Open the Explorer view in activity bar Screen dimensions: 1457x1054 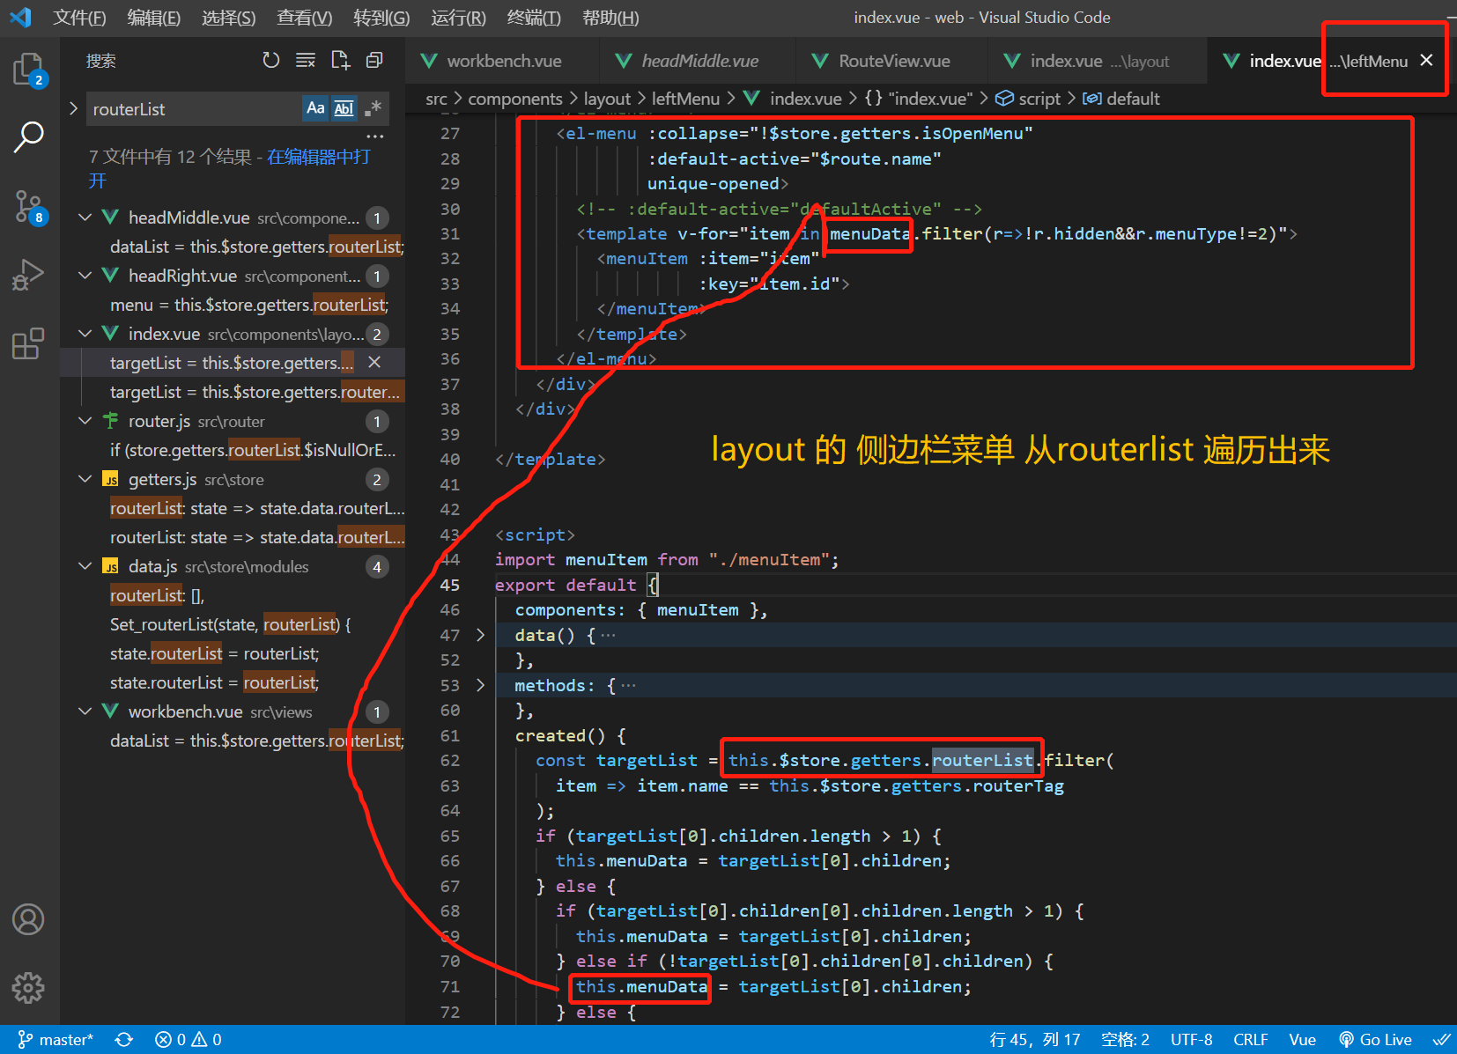(28, 70)
